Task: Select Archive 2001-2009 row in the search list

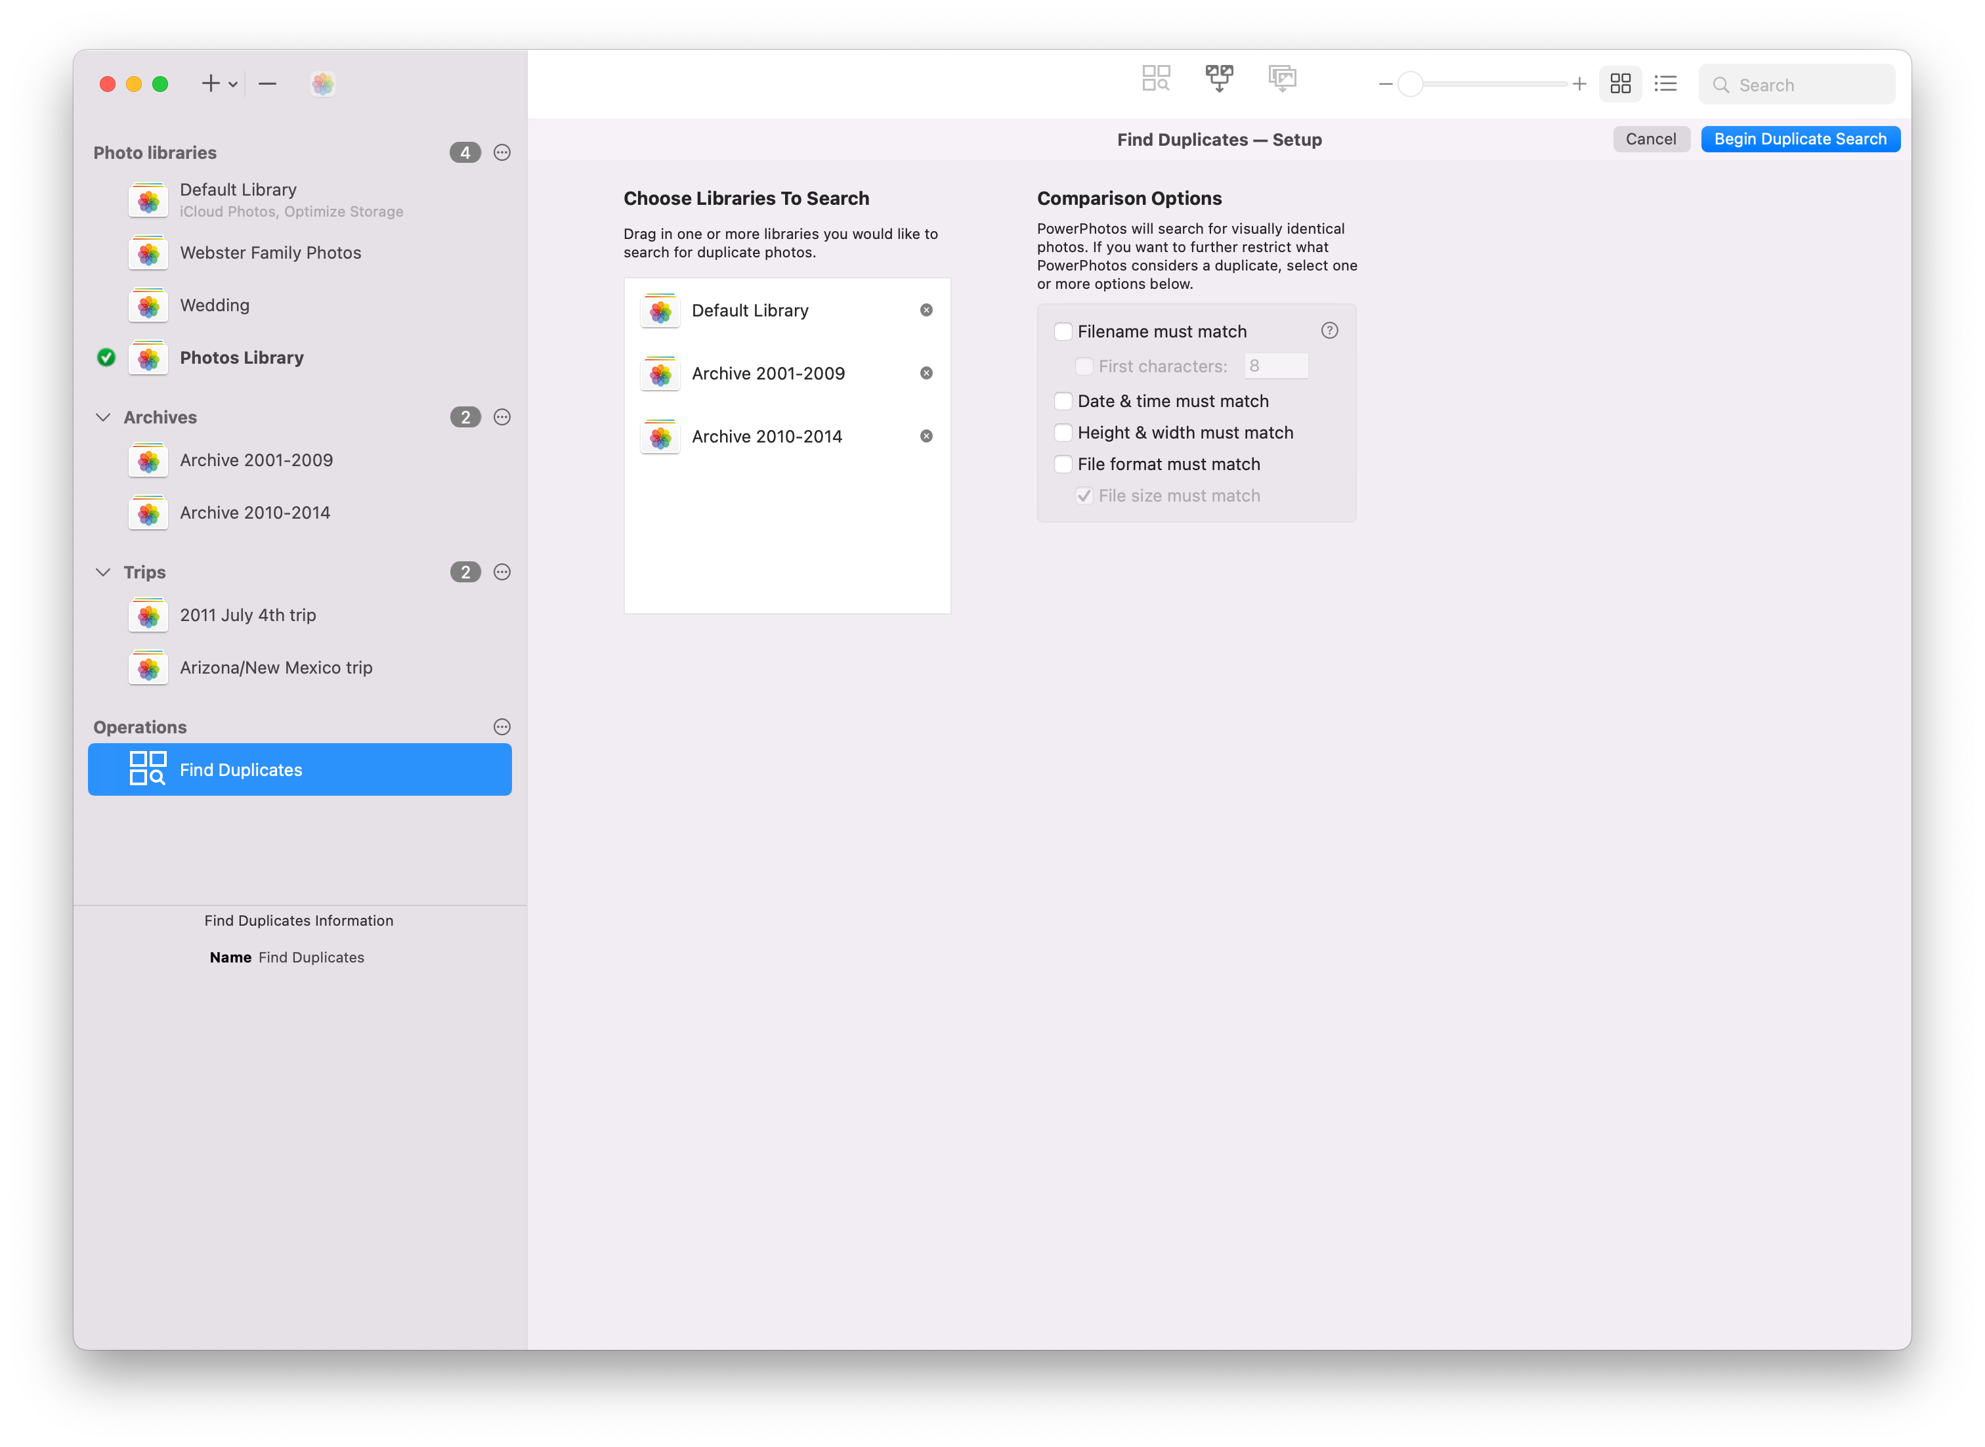Action: pyautogui.click(x=787, y=374)
